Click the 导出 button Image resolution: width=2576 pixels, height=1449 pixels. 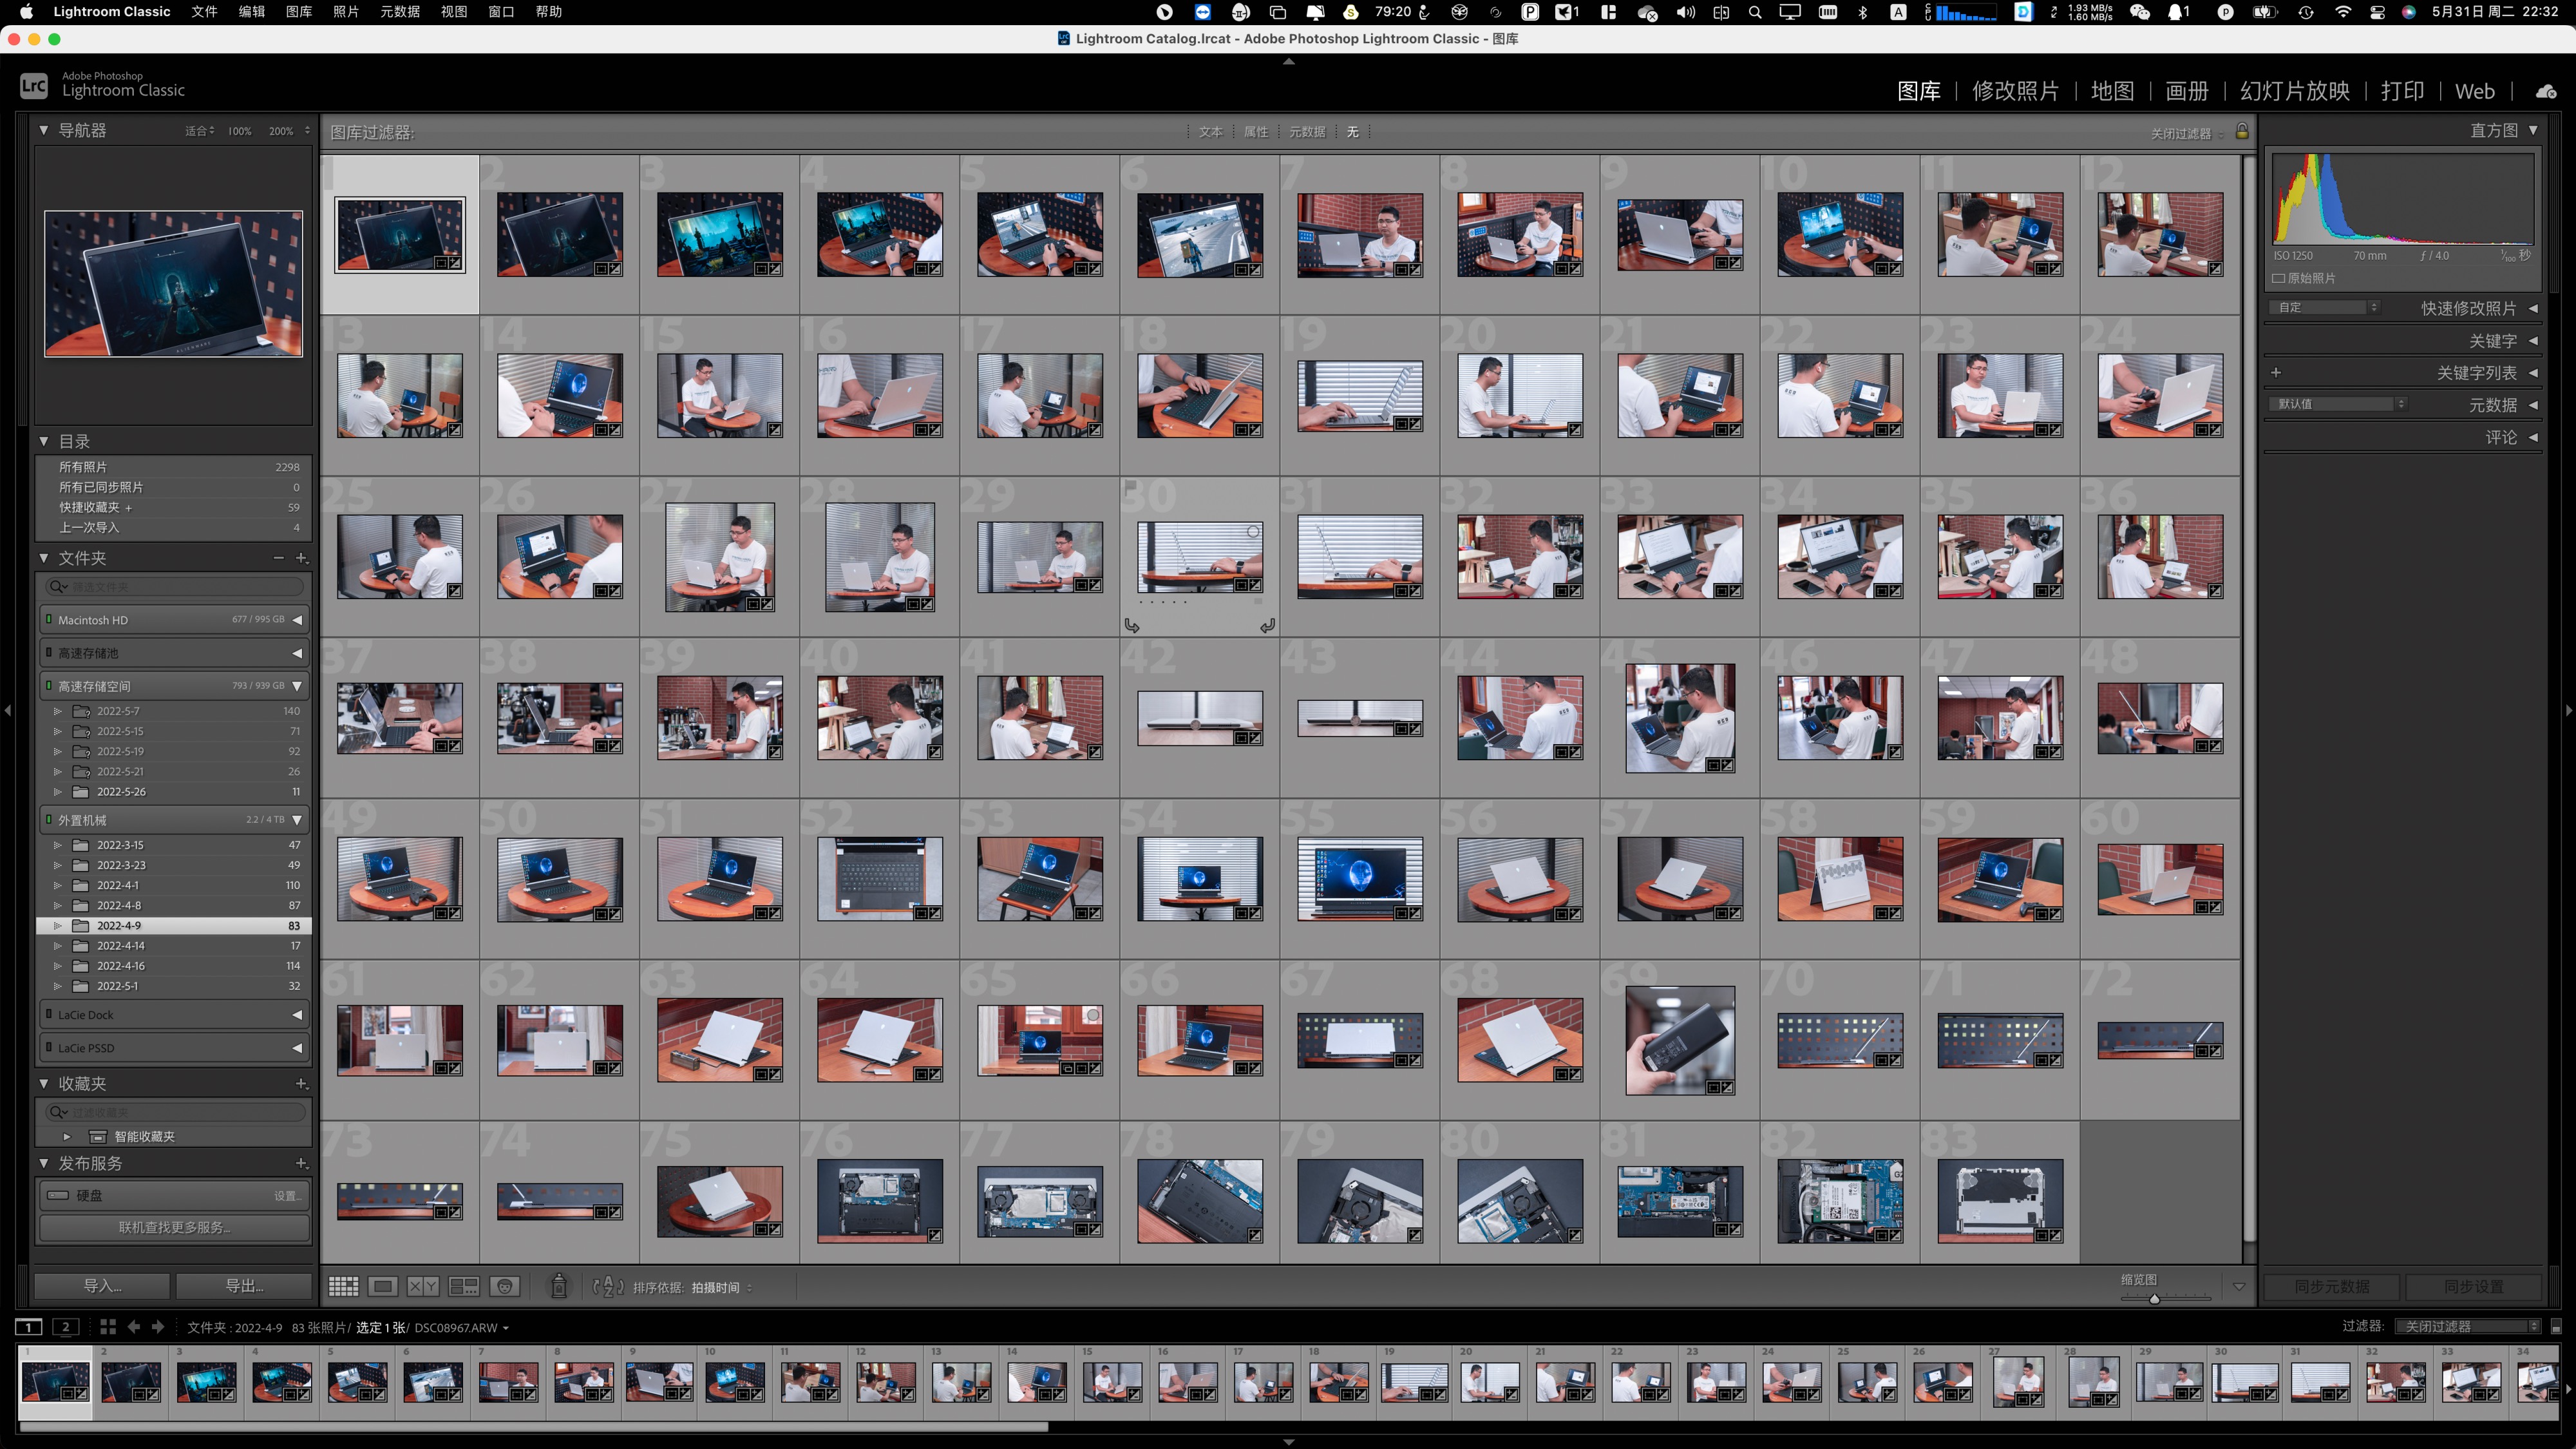pyautogui.click(x=244, y=1286)
